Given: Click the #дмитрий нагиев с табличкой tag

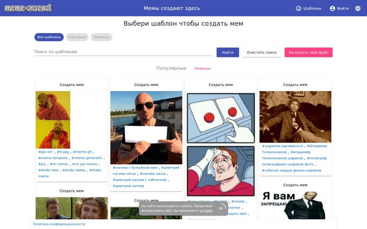Looking at the screenshot, I should tap(140, 180).
